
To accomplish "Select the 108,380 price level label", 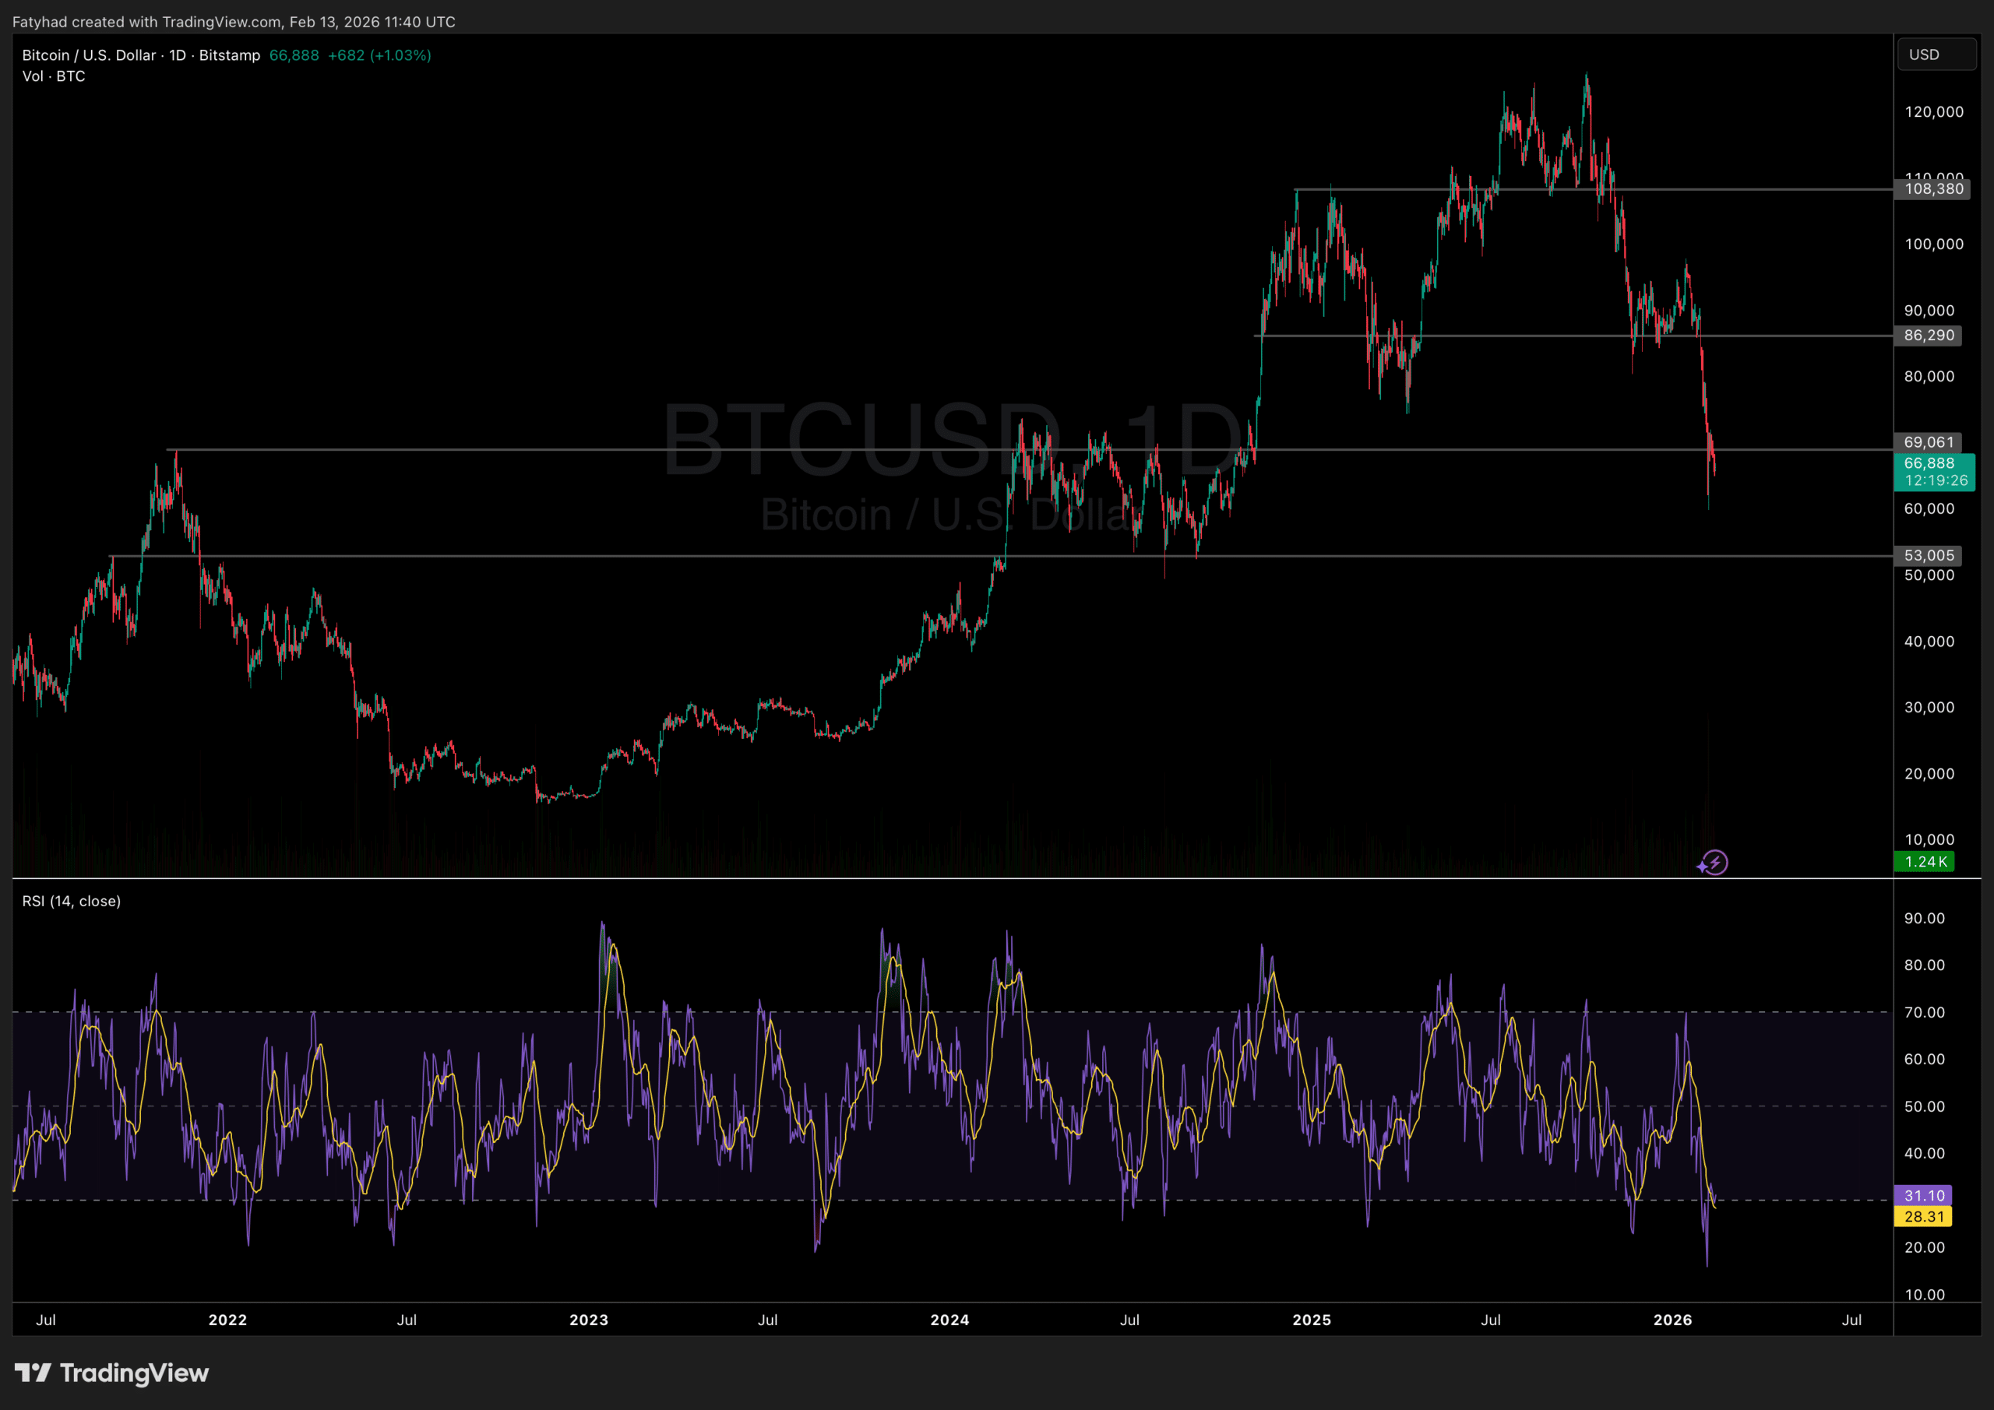I will point(1933,189).
